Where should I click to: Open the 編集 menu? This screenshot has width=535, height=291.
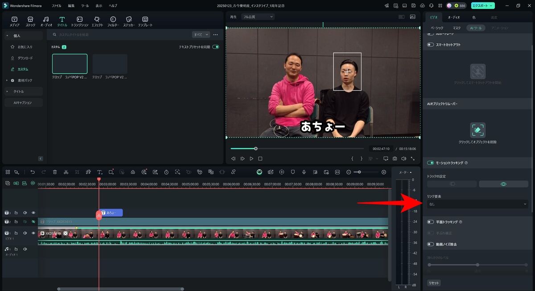[x=71, y=5]
